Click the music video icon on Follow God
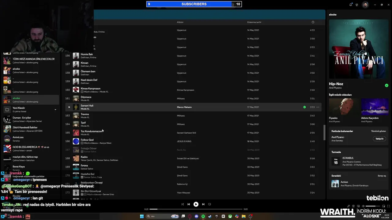Screen dimensions: 392x220 (x=82, y=143)
